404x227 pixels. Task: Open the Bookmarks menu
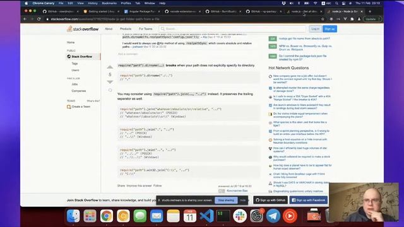tap(109, 3)
